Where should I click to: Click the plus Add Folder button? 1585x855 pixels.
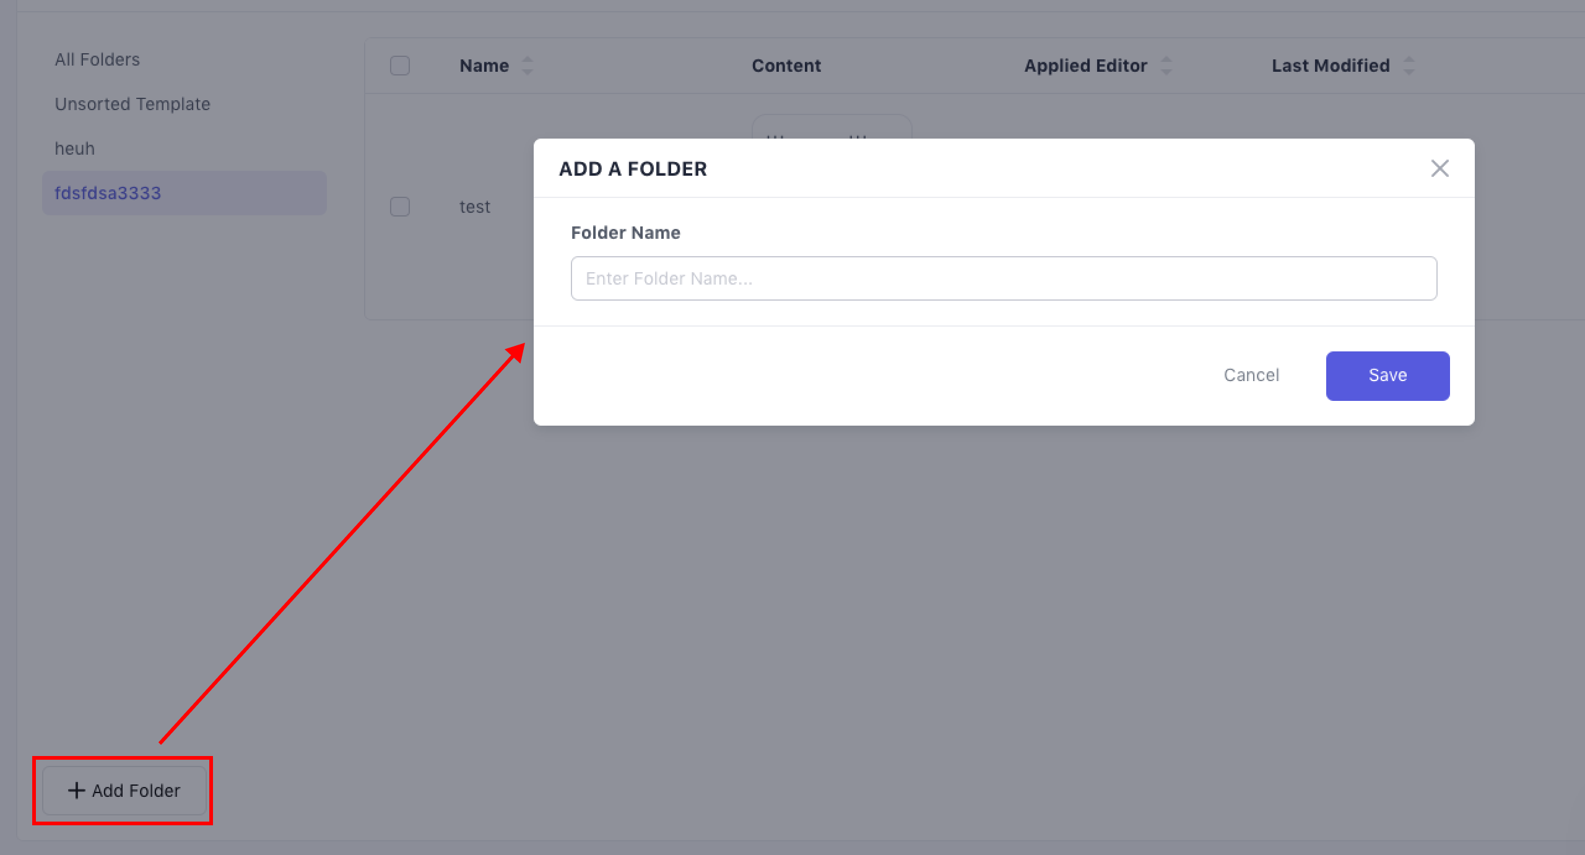pos(124,791)
